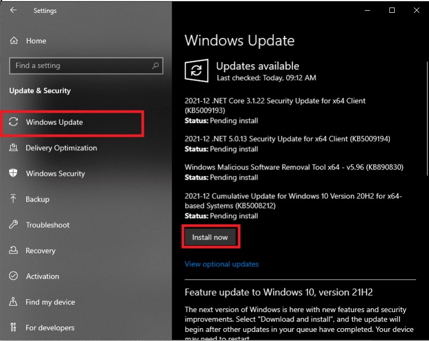
Task: Click the search magnifier icon
Action: click(156, 65)
